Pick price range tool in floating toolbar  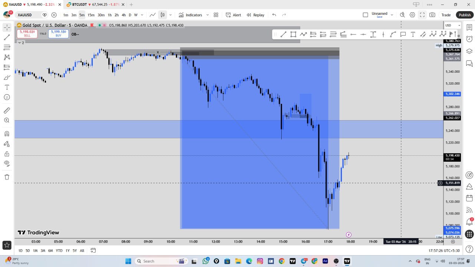click(x=373, y=34)
